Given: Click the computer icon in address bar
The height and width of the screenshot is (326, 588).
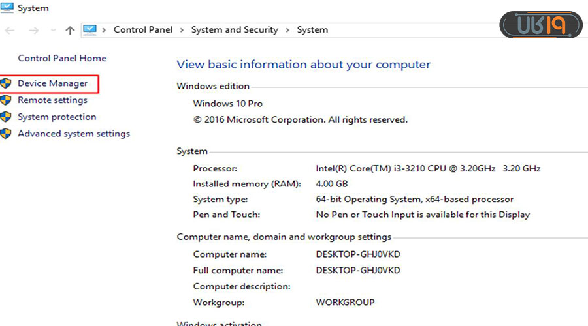Looking at the screenshot, I should click(90, 30).
